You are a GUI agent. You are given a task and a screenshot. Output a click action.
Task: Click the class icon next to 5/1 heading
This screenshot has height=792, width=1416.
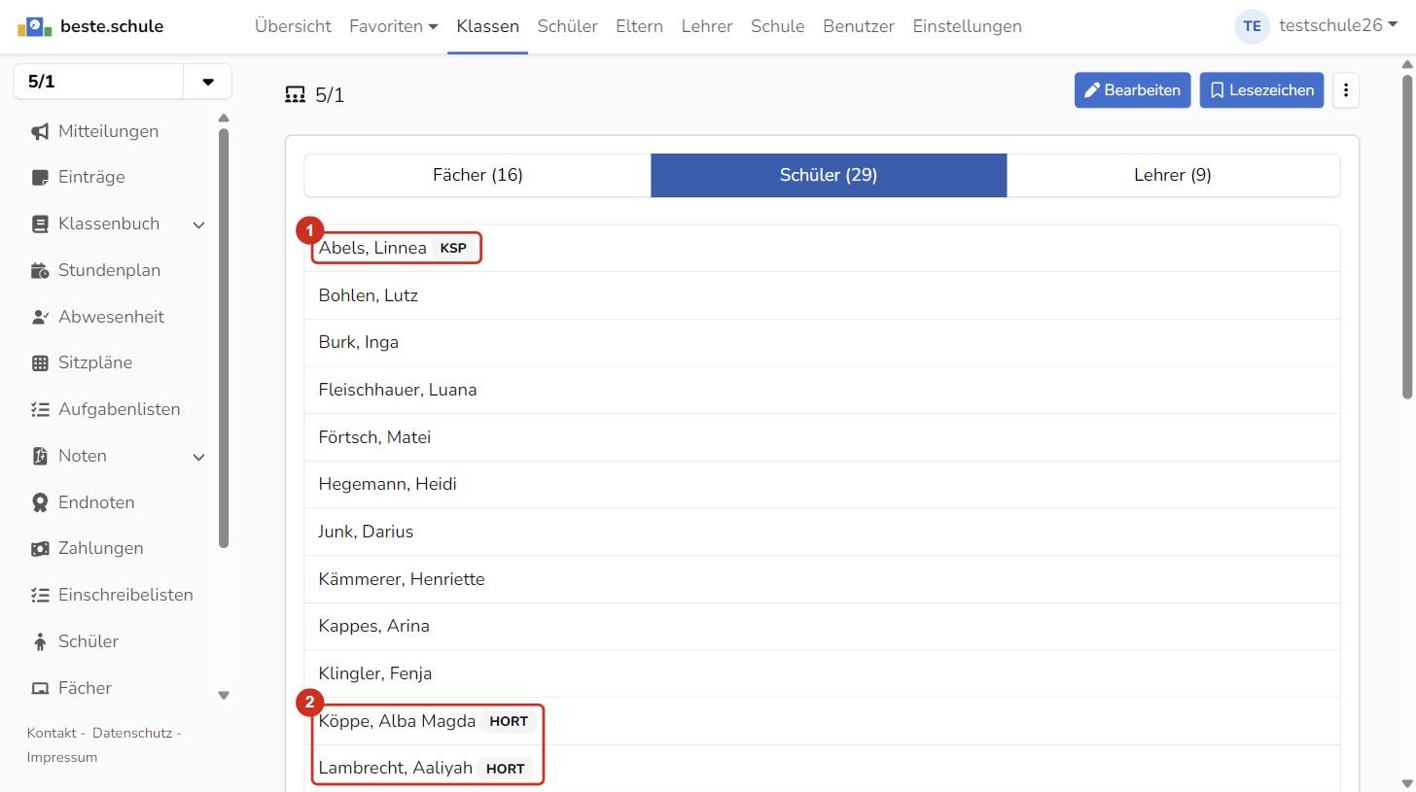(x=295, y=94)
